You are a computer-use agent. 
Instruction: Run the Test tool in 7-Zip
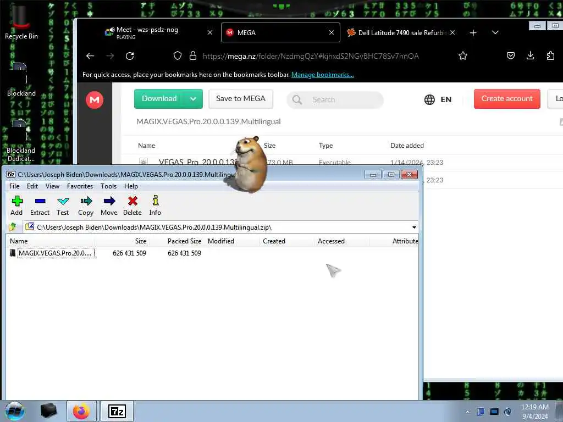[x=63, y=206]
